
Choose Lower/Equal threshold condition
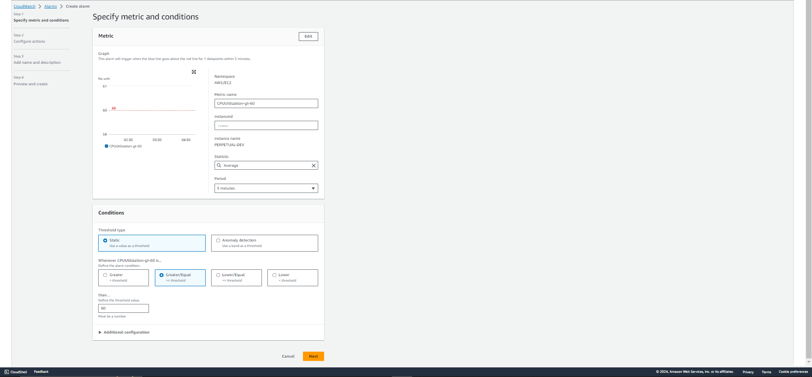tap(237, 278)
